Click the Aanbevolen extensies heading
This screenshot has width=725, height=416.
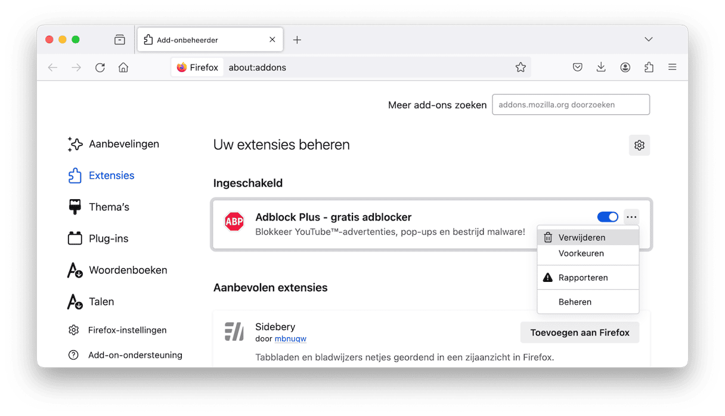click(x=270, y=287)
